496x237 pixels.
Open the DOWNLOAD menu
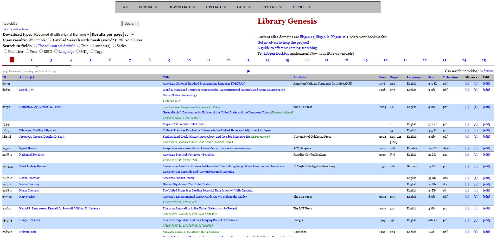181,7
